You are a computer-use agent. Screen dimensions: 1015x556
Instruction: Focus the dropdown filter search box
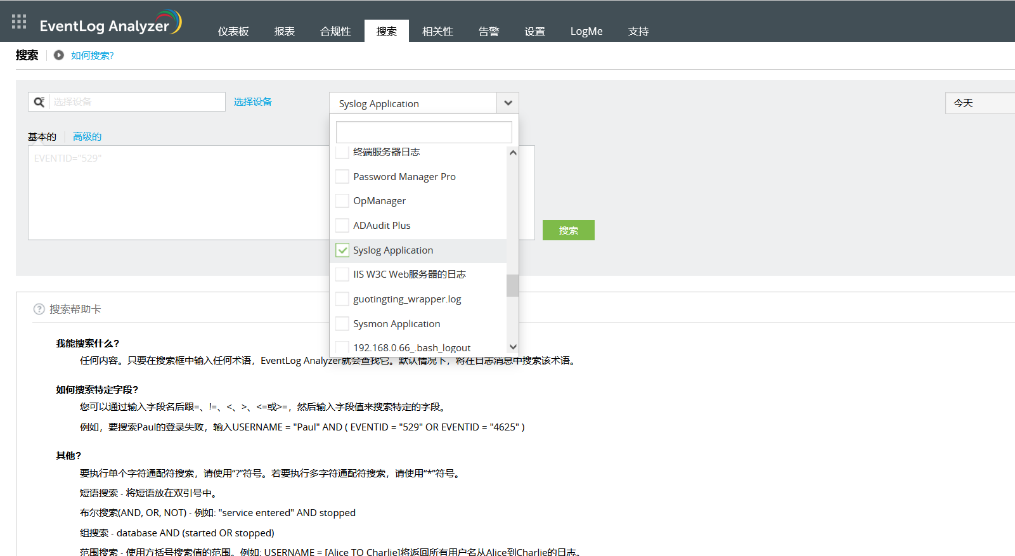(x=424, y=132)
